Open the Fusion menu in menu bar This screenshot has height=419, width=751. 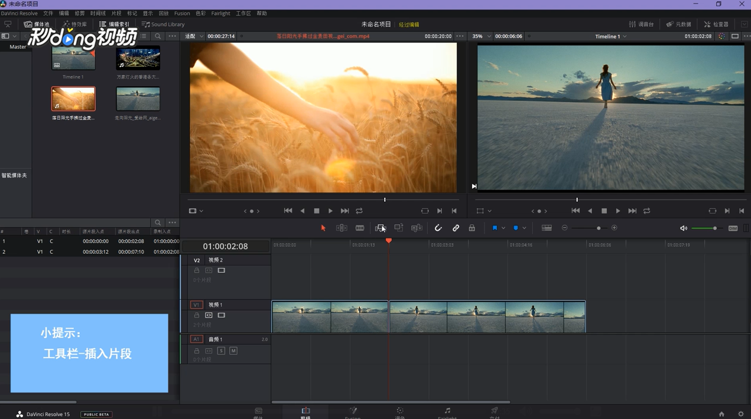pos(182,13)
